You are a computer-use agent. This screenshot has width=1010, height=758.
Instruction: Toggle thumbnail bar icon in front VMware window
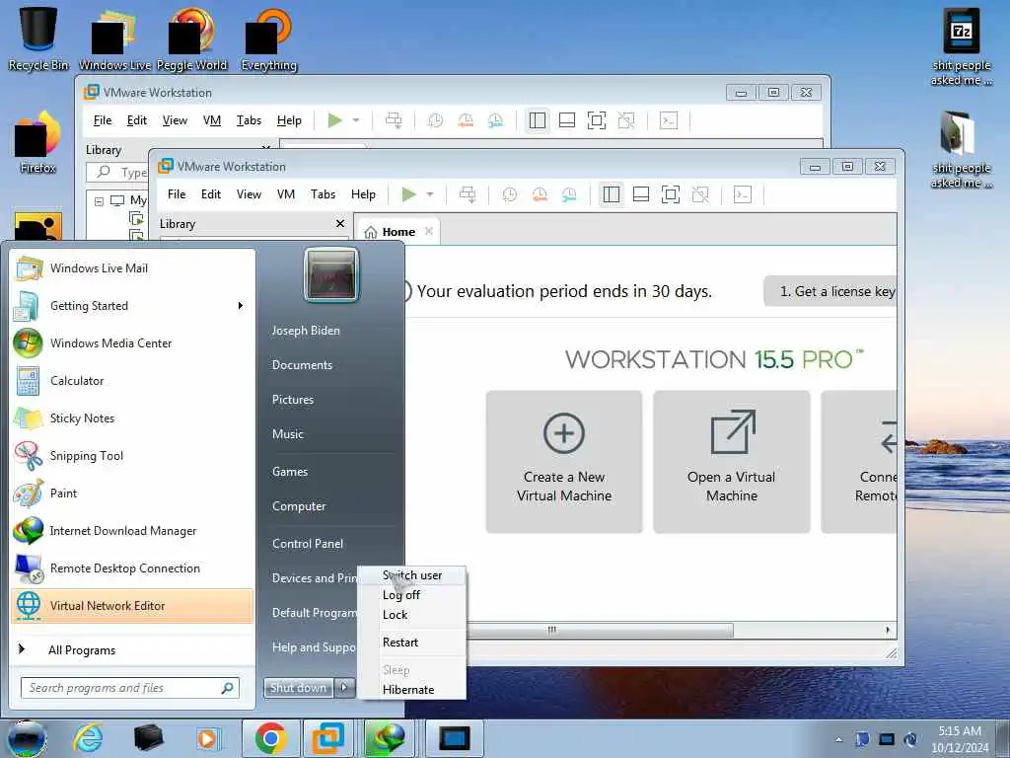tap(641, 194)
